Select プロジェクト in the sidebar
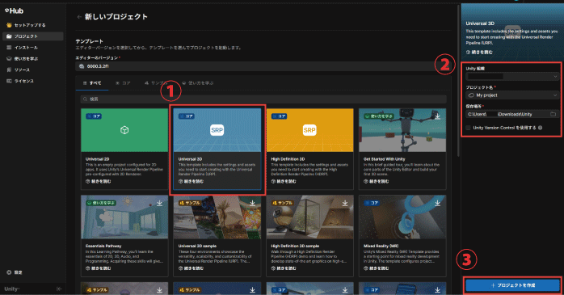564x295 pixels. [x=33, y=36]
